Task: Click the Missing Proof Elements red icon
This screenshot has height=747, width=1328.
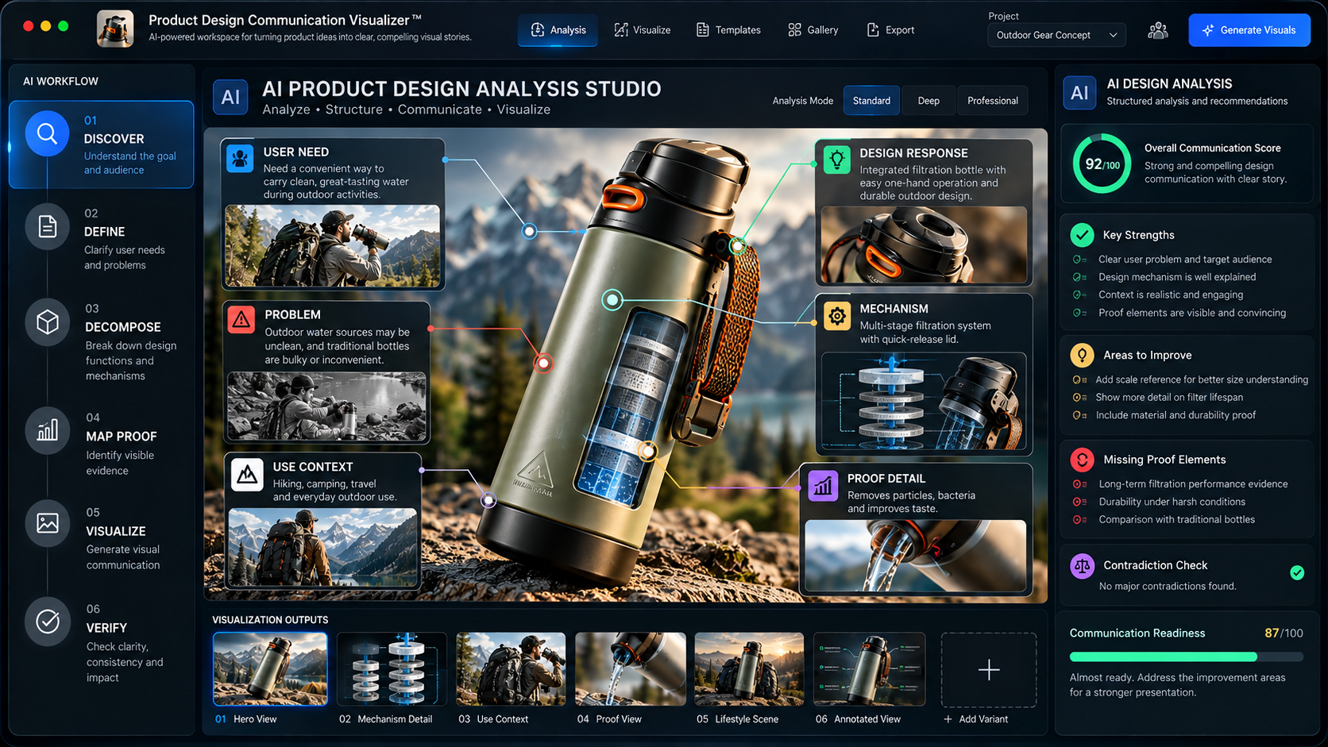Action: point(1082,460)
